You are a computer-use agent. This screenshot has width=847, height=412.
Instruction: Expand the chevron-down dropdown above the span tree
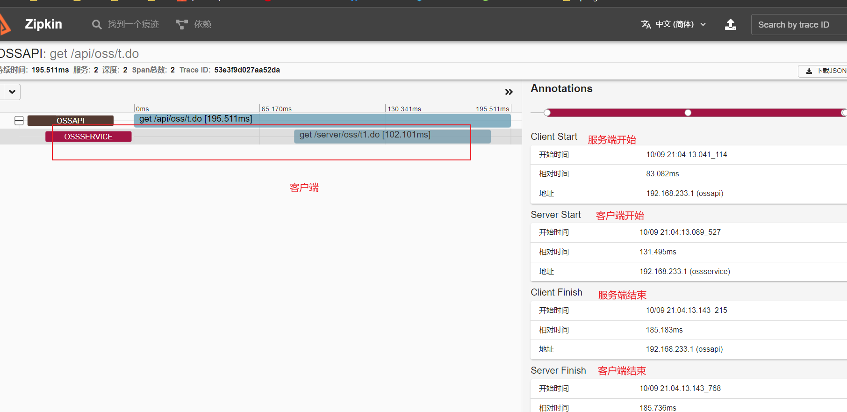point(12,92)
